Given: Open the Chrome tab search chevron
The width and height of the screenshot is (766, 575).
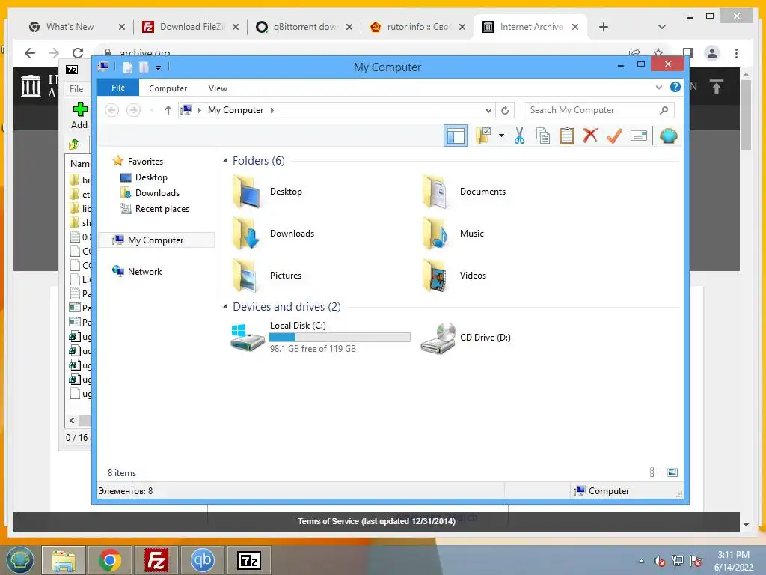Looking at the screenshot, I should coord(662,27).
